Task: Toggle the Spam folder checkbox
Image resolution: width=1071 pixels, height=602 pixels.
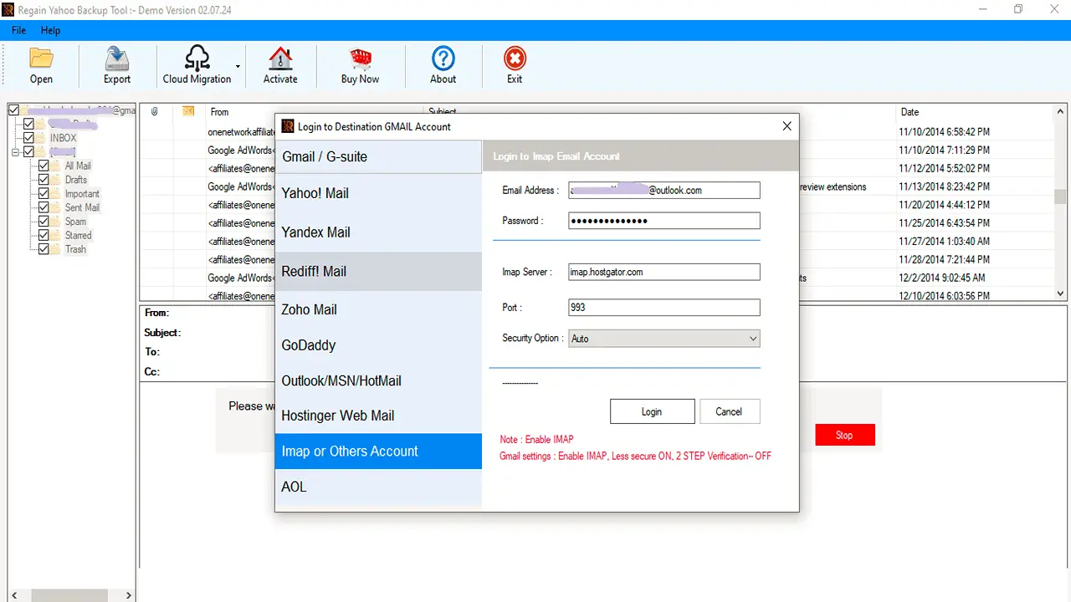Action: click(x=44, y=222)
